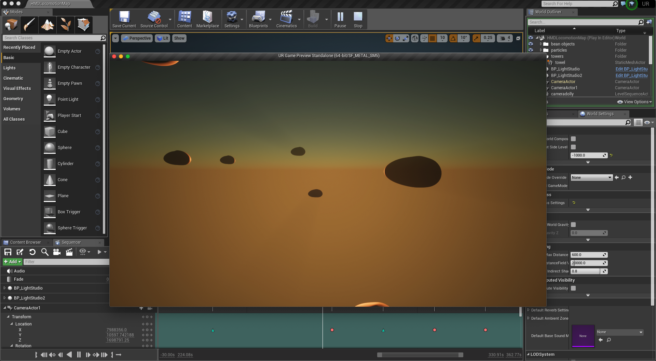Click a red keyframe marker on the timeline

tap(332, 330)
